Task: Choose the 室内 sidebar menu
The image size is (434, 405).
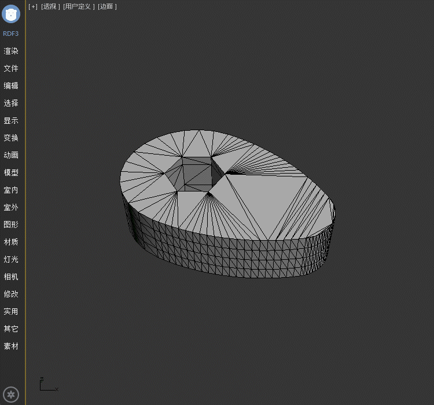Action: pos(11,190)
